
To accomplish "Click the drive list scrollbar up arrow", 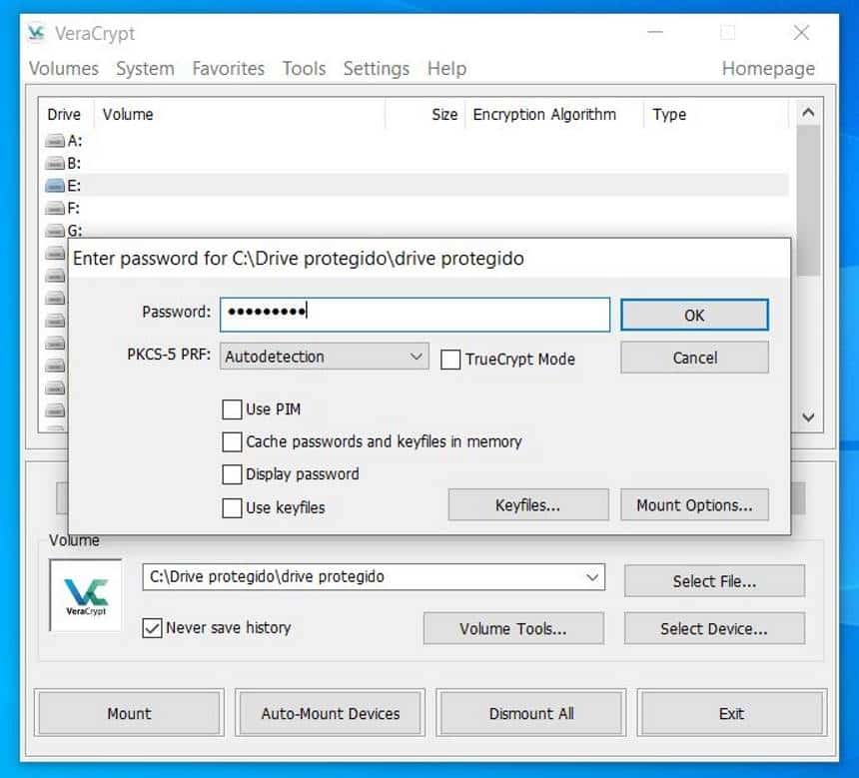I will click(x=808, y=114).
